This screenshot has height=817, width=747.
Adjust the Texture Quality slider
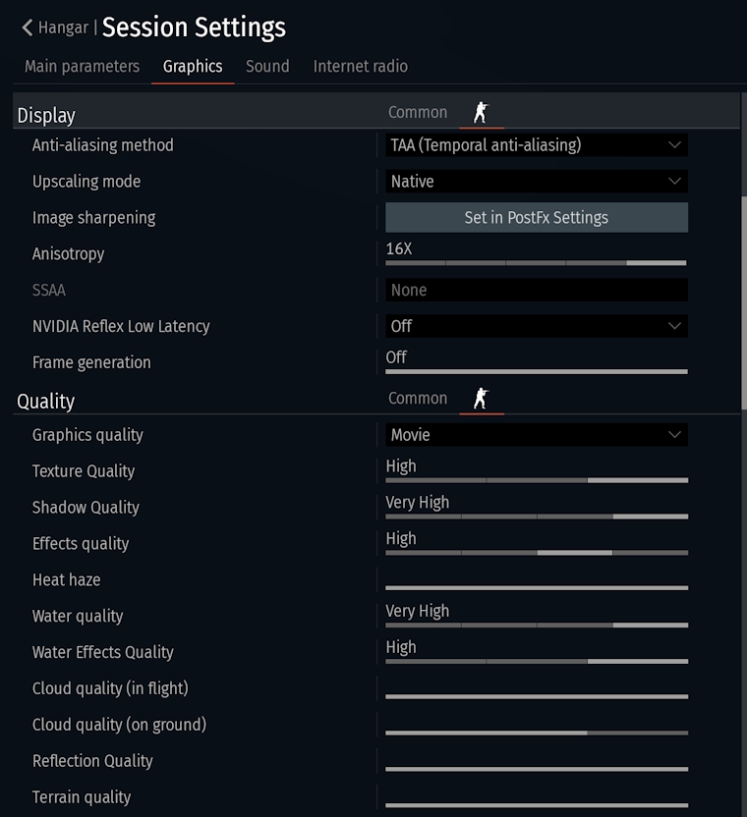tap(537, 480)
